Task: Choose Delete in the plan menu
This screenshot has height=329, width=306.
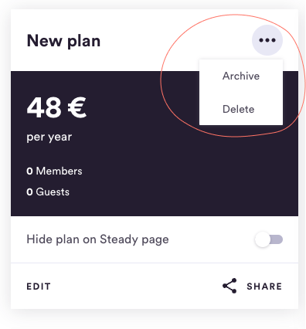Action: (239, 109)
